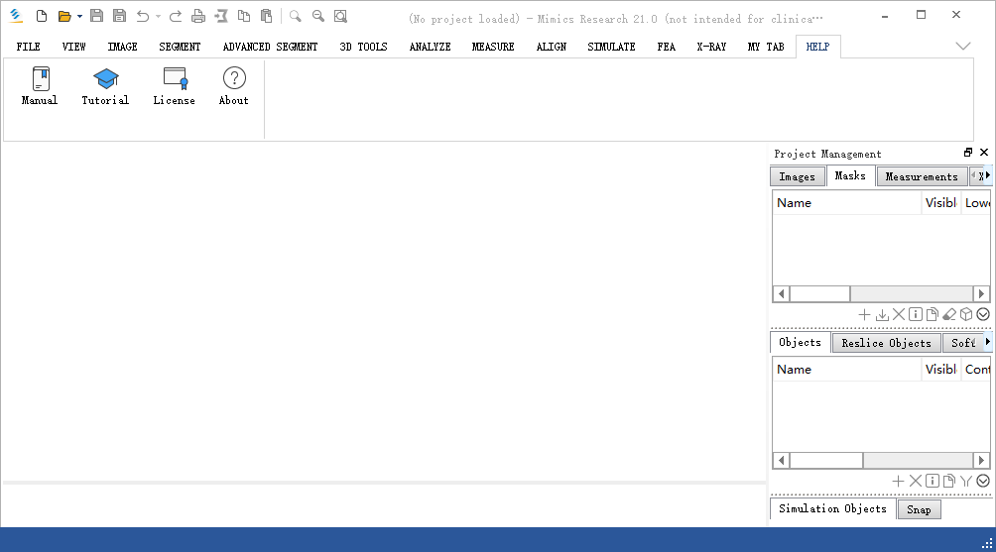Screen dimensions: 996x552
Task: Undock the Project Management panel
Action: [968, 153]
